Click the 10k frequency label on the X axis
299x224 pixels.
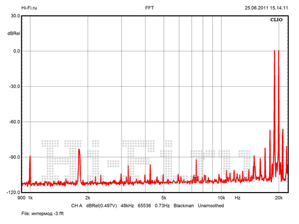click(222, 198)
